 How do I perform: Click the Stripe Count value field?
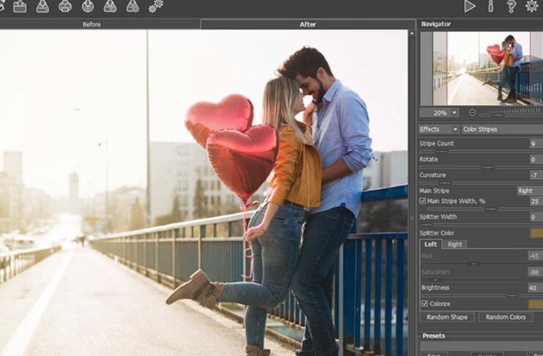pyautogui.click(x=536, y=144)
